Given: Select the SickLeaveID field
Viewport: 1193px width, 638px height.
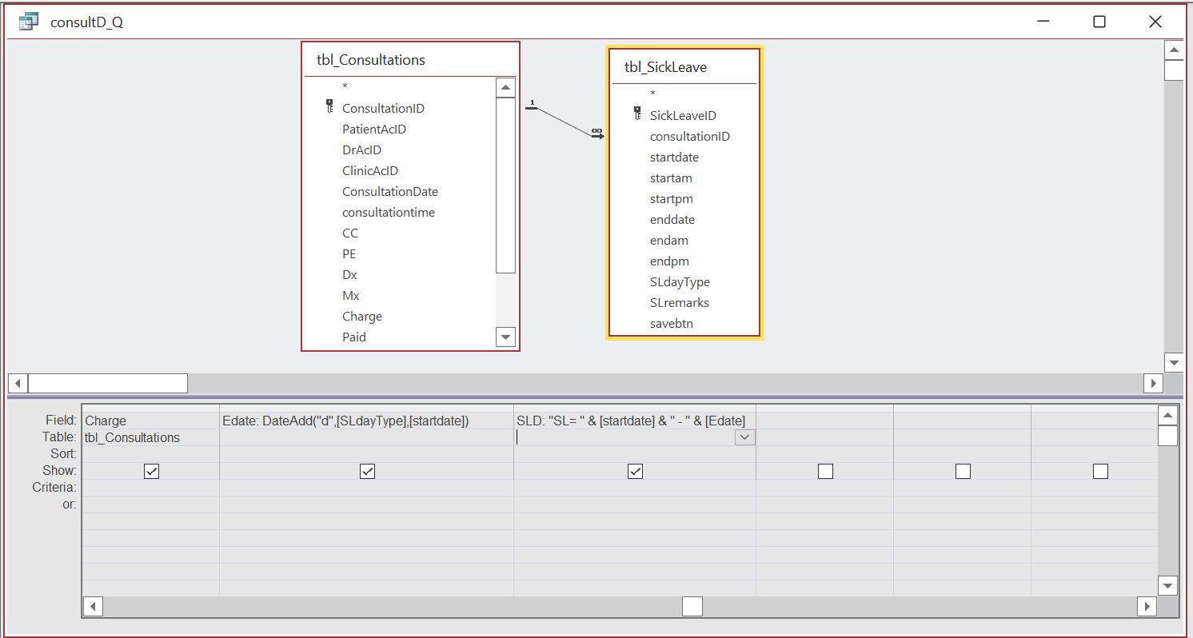Looking at the screenshot, I should point(683,115).
